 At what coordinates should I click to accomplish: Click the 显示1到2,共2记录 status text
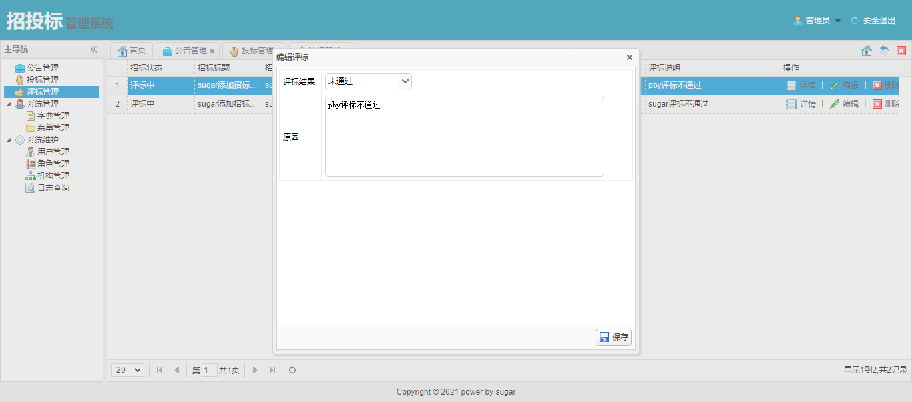pos(875,370)
